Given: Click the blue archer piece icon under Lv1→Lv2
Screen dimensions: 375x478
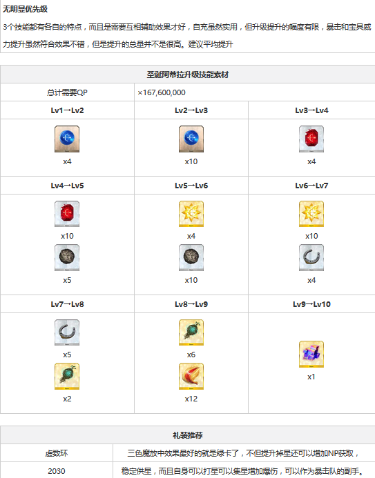Looking at the screenshot, I should click(67, 139).
